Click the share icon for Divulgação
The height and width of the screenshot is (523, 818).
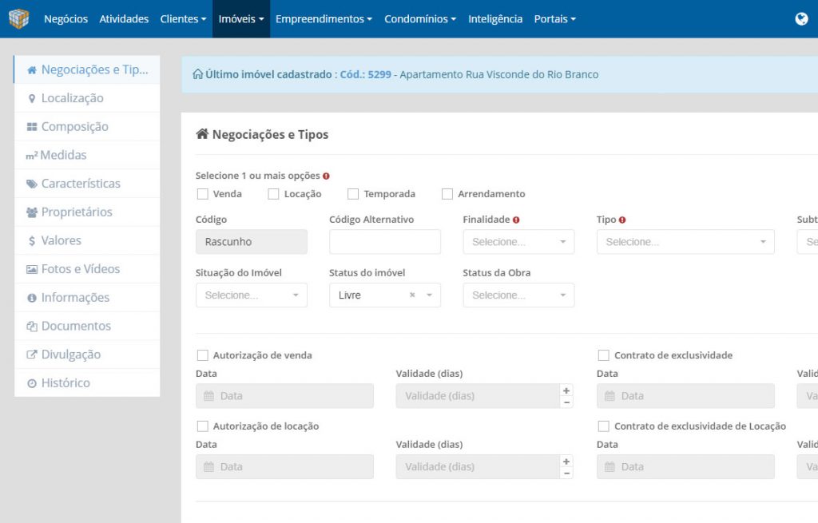[32, 355]
